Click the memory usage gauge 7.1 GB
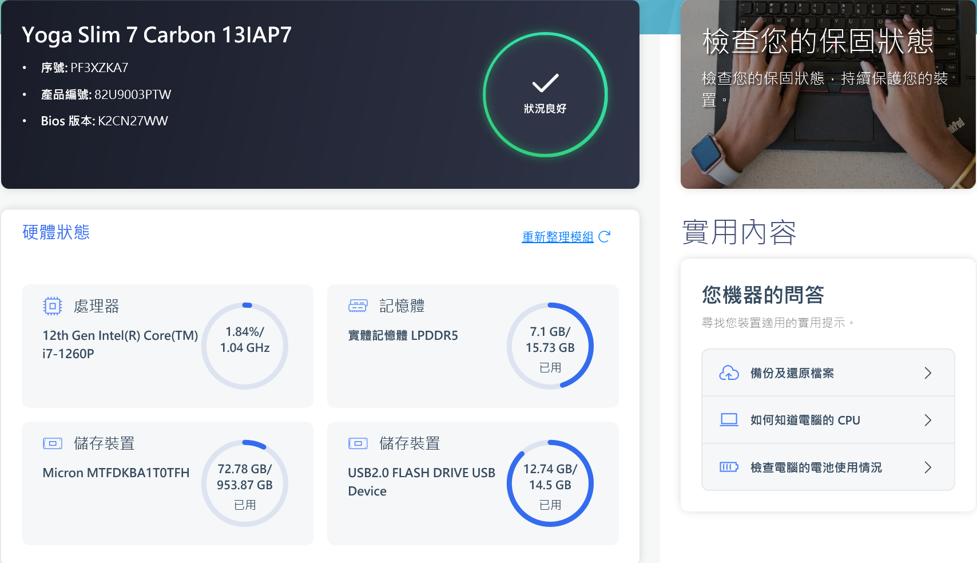Screen dimensions: 977x563 pos(550,346)
